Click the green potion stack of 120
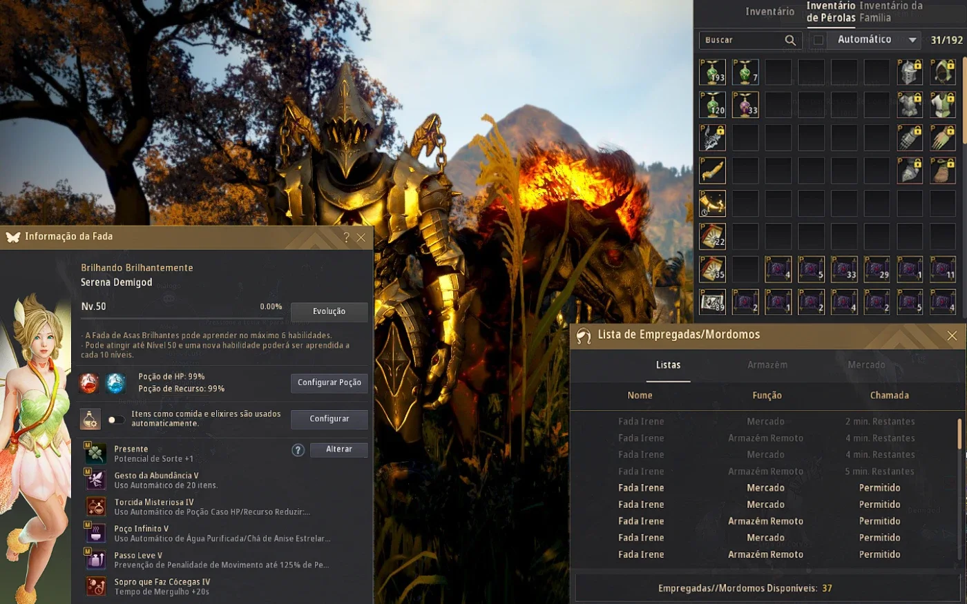This screenshot has width=967, height=604. point(712,105)
